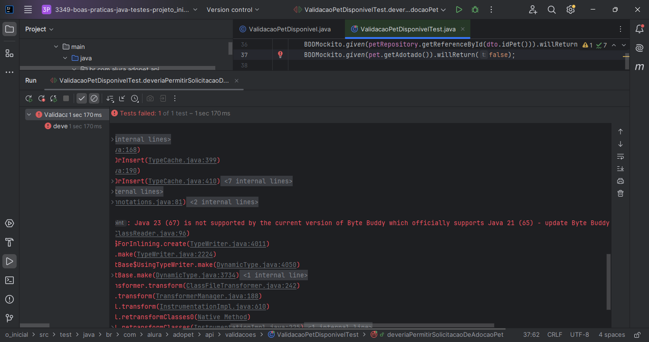Image resolution: width=649 pixels, height=342 pixels.
Task: Open the AI Assistant spiral icon
Action: (639, 47)
